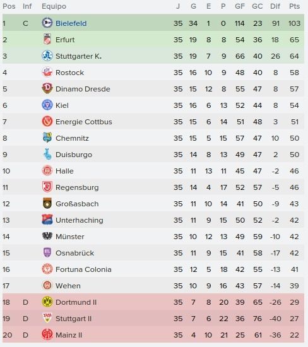Click the Dinamo Dresde crest icon
The height and width of the screenshot is (347, 308).
point(47,88)
